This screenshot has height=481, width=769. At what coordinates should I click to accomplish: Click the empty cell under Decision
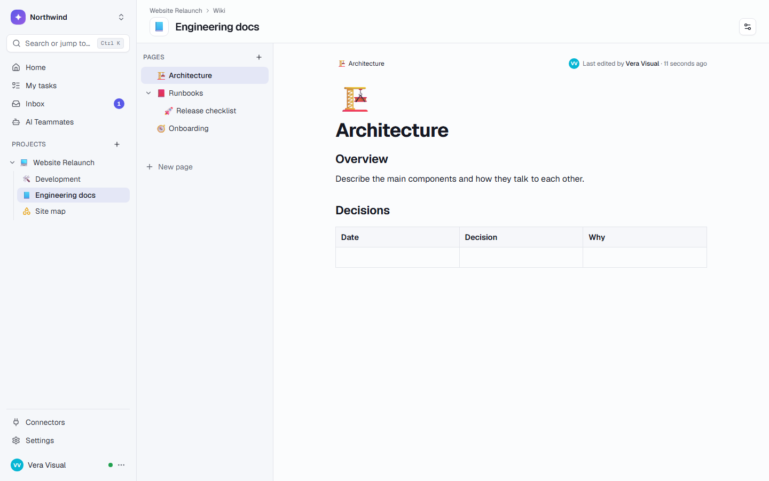pos(521,258)
